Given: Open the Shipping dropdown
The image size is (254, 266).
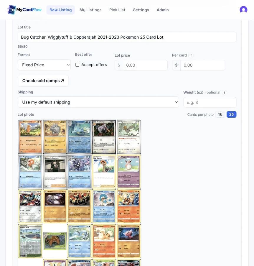Looking at the screenshot, I should pyautogui.click(x=98, y=102).
